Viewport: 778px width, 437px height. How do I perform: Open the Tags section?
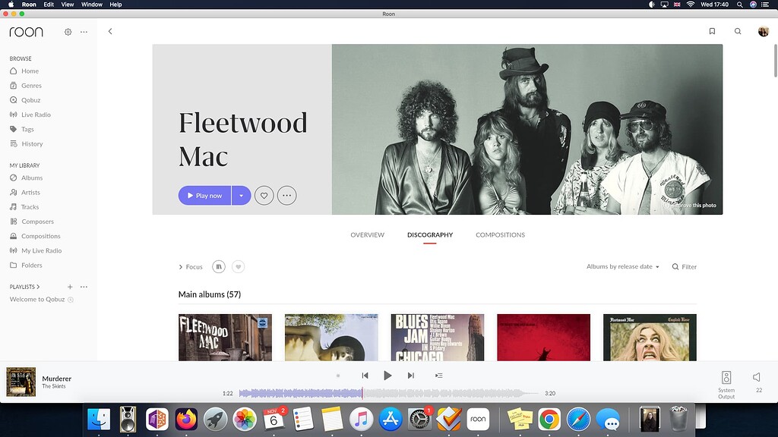pyautogui.click(x=27, y=129)
